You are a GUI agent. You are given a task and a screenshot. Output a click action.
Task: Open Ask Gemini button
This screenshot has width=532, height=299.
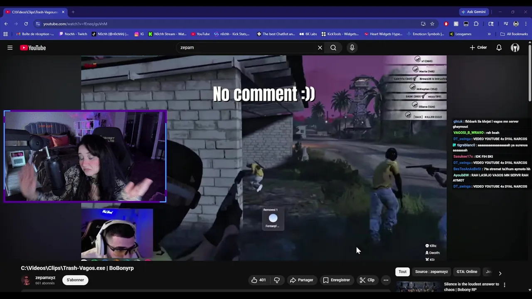click(x=473, y=12)
